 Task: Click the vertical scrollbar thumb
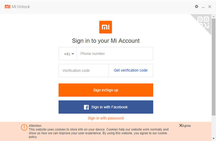click(213, 66)
